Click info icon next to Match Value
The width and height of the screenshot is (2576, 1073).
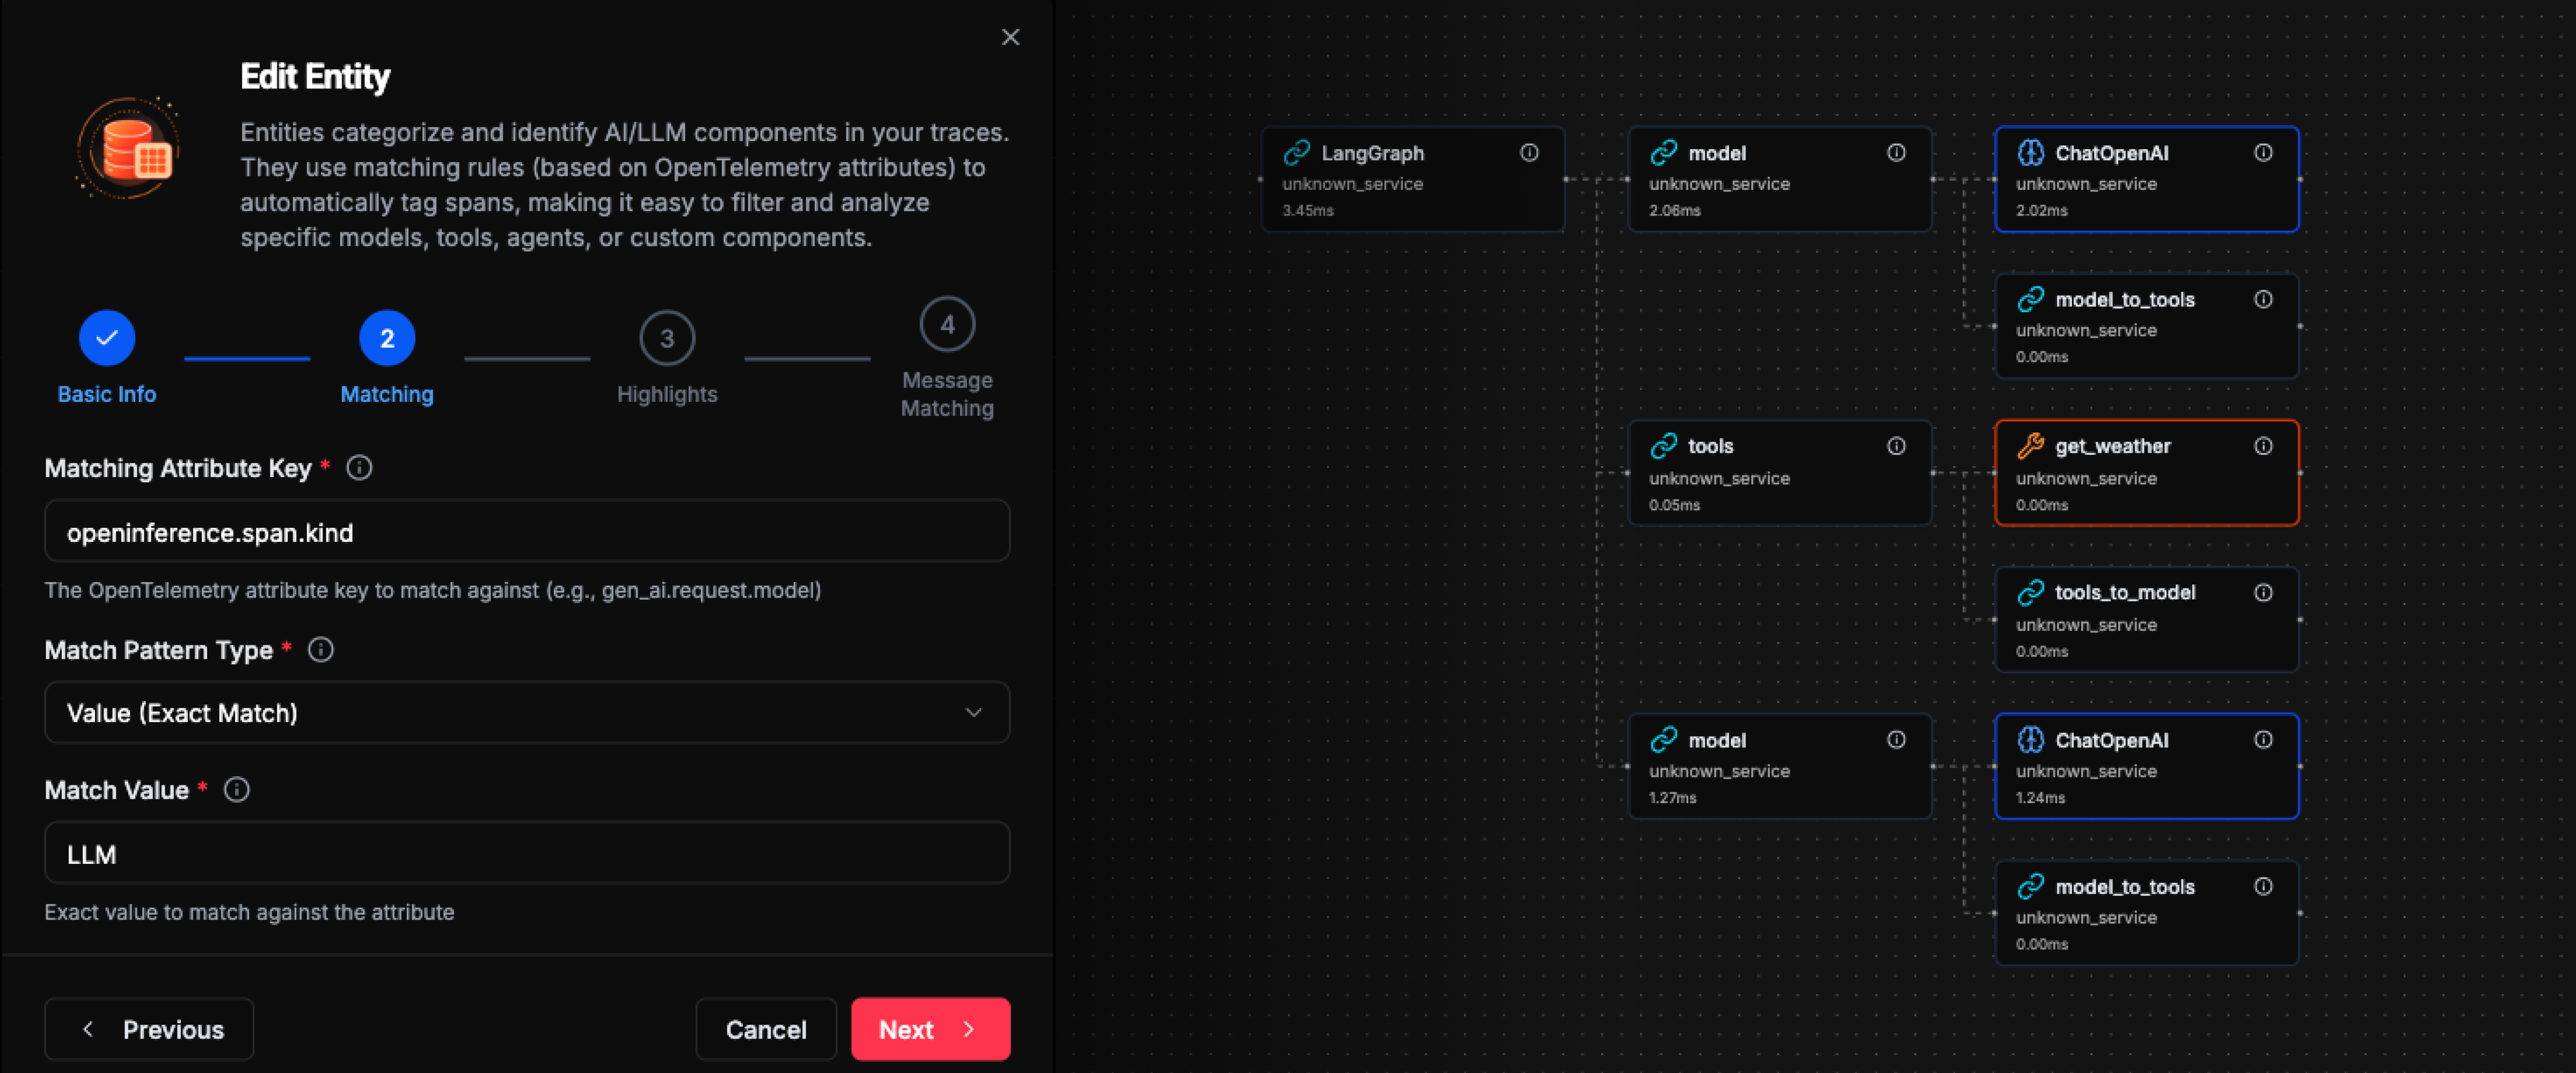(237, 790)
